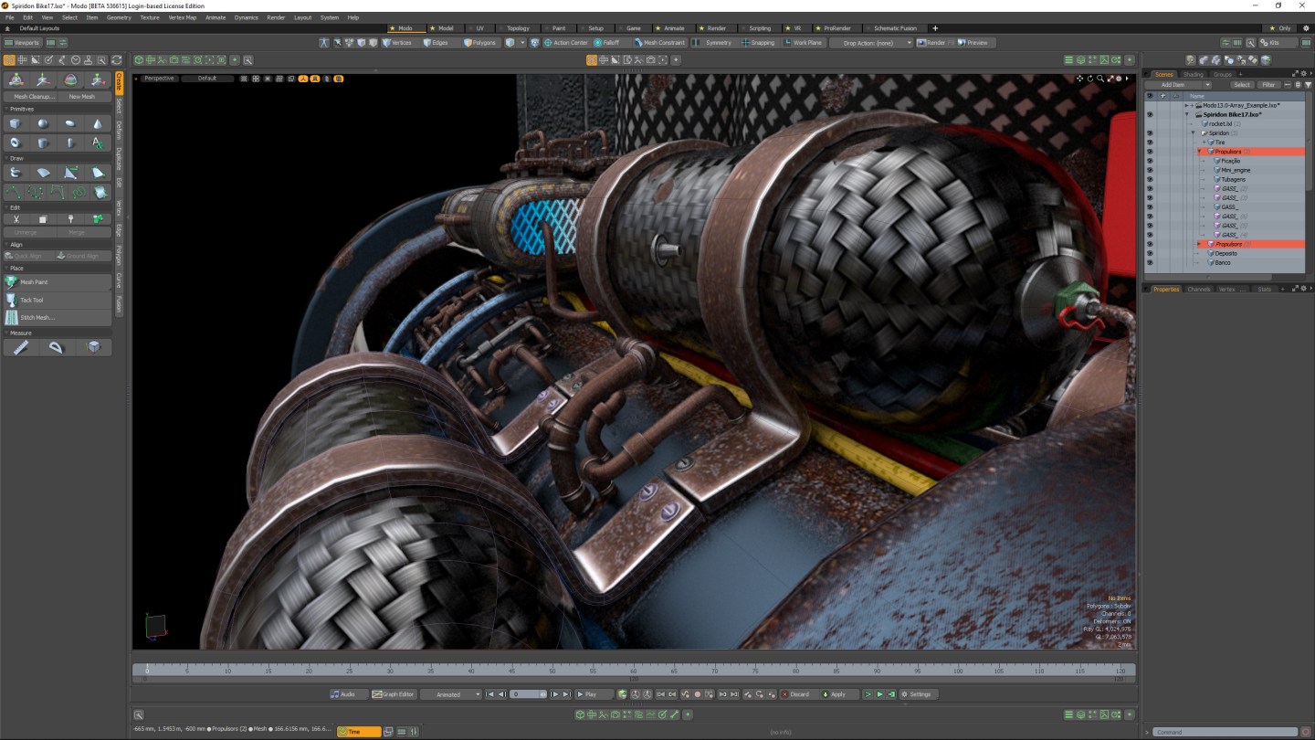This screenshot has width=1315, height=740.
Task: Switch to the Shading tab
Action: point(1193,74)
